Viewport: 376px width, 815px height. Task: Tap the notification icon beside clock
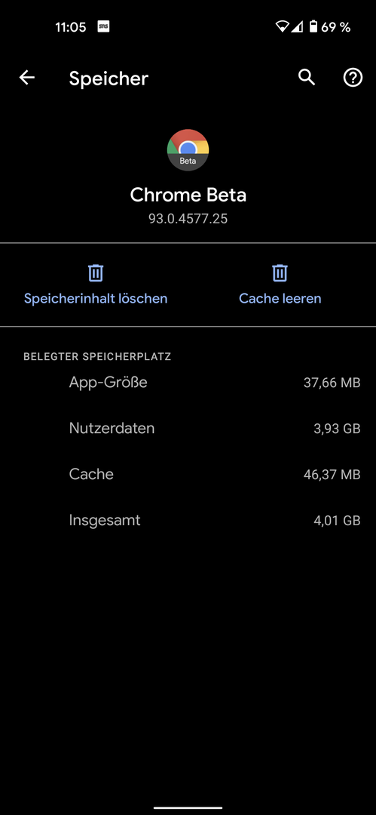[103, 27]
